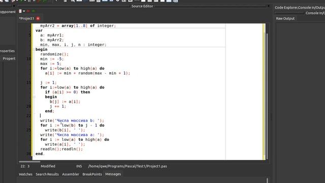Image resolution: width=325 pixels, height=183 pixels.
Task: Open the BreakPoints tab
Action: click(92, 174)
